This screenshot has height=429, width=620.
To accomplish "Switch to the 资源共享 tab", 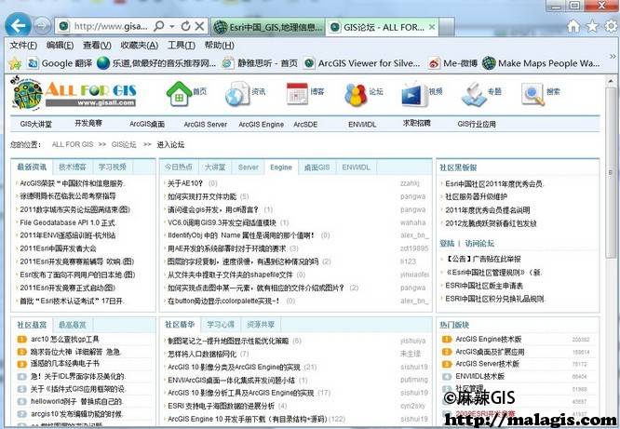I will (x=261, y=325).
